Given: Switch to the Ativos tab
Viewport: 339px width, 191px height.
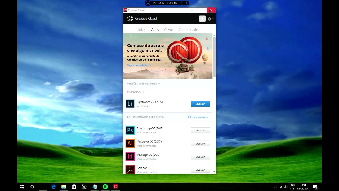Looking at the screenshot, I should [x=169, y=29].
